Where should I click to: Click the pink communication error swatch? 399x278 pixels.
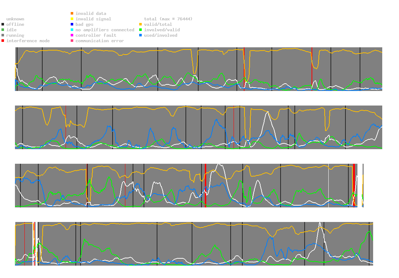pos(72,41)
